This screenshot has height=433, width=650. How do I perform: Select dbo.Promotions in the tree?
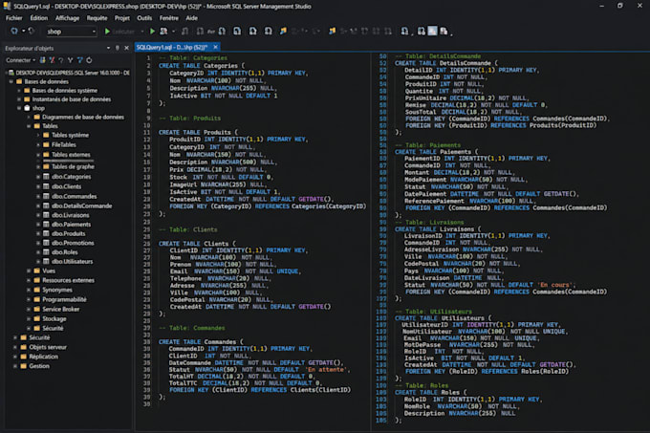pyautogui.click(x=73, y=243)
